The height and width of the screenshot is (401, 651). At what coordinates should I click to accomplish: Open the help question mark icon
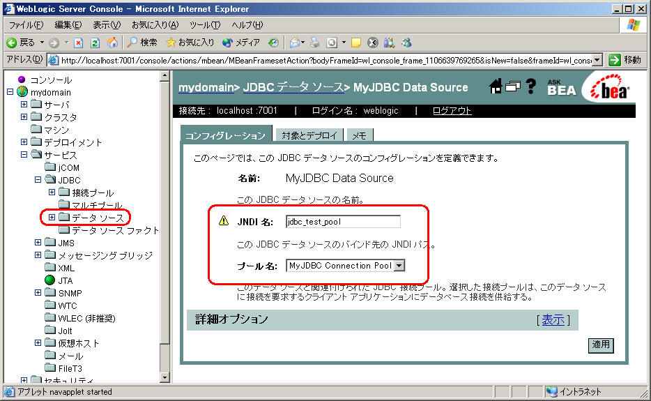pyautogui.click(x=531, y=86)
